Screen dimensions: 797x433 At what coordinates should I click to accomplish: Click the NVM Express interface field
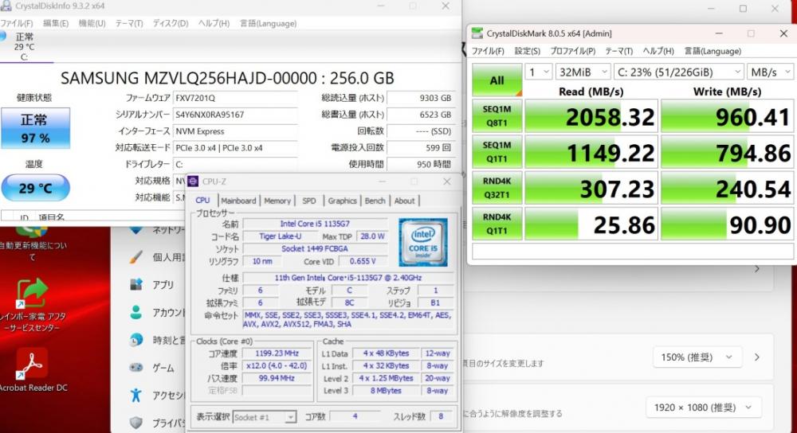pos(235,131)
